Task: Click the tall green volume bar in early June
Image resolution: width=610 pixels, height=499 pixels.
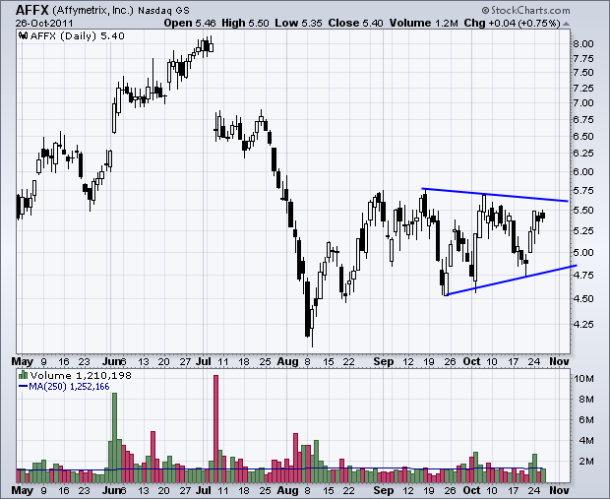Action: click(x=114, y=438)
